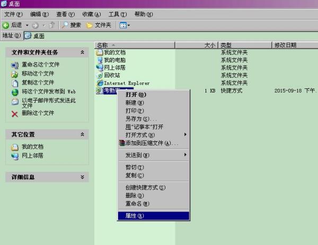Sort by 大小 column header
The image size is (318, 245).
point(197,45)
